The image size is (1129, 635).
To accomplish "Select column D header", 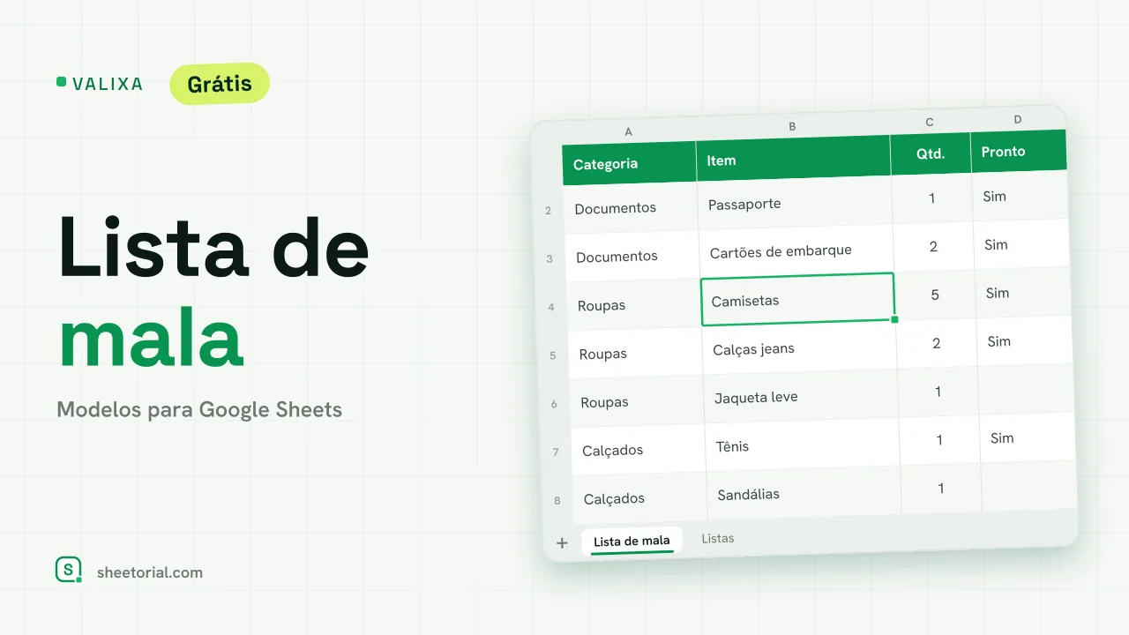I will [x=1017, y=119].
